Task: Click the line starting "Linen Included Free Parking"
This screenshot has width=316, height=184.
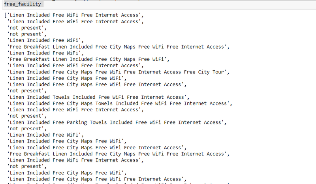Action: [x=117, y=122]
